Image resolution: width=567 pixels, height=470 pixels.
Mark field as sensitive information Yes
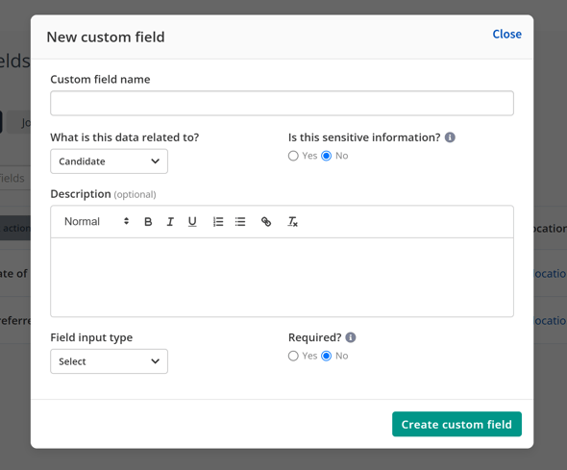(293, 156)
